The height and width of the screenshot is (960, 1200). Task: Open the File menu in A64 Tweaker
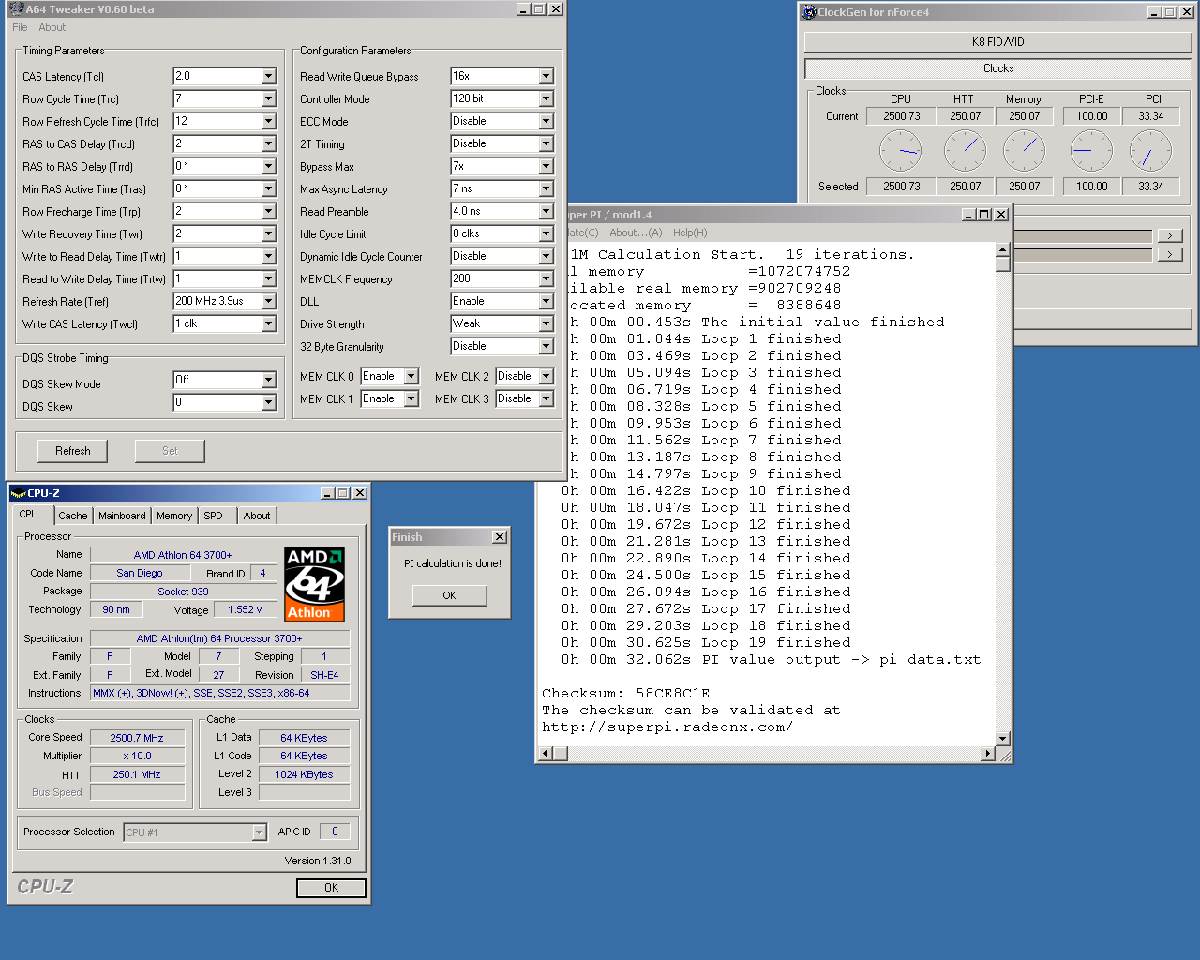[x=20, y=27]
